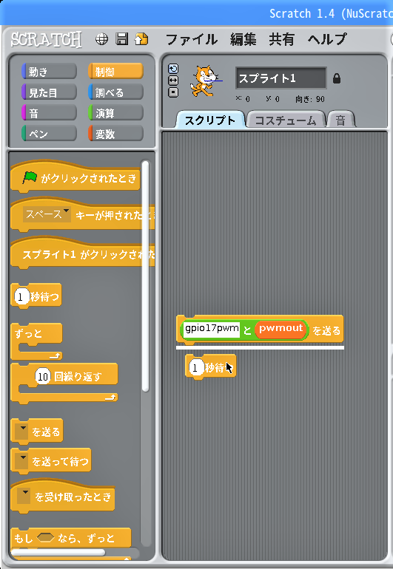Click the gpio17pwm text field in script
This screenshot has width=393, height=569.
(x=212, y=329)
